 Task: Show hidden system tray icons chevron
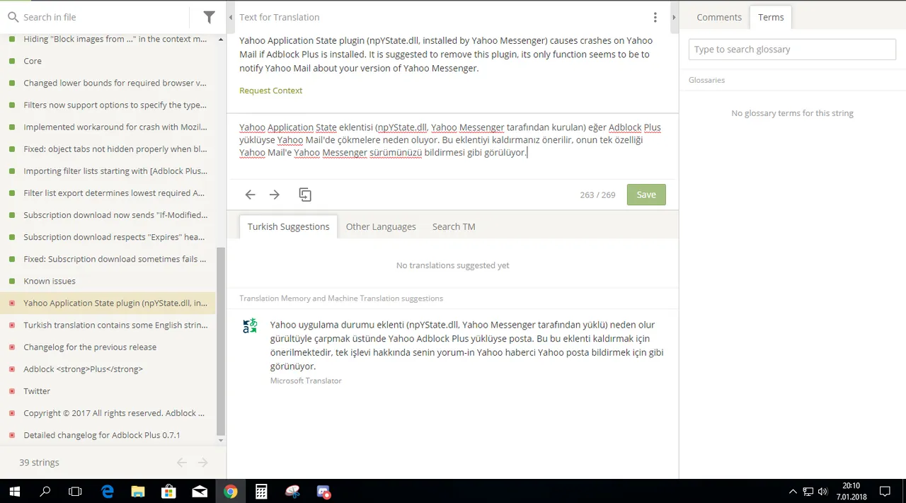click(793, 491)
